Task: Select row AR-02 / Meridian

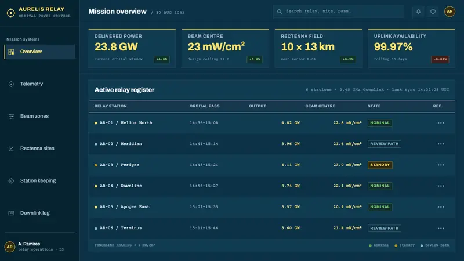Action: (271, 144)
